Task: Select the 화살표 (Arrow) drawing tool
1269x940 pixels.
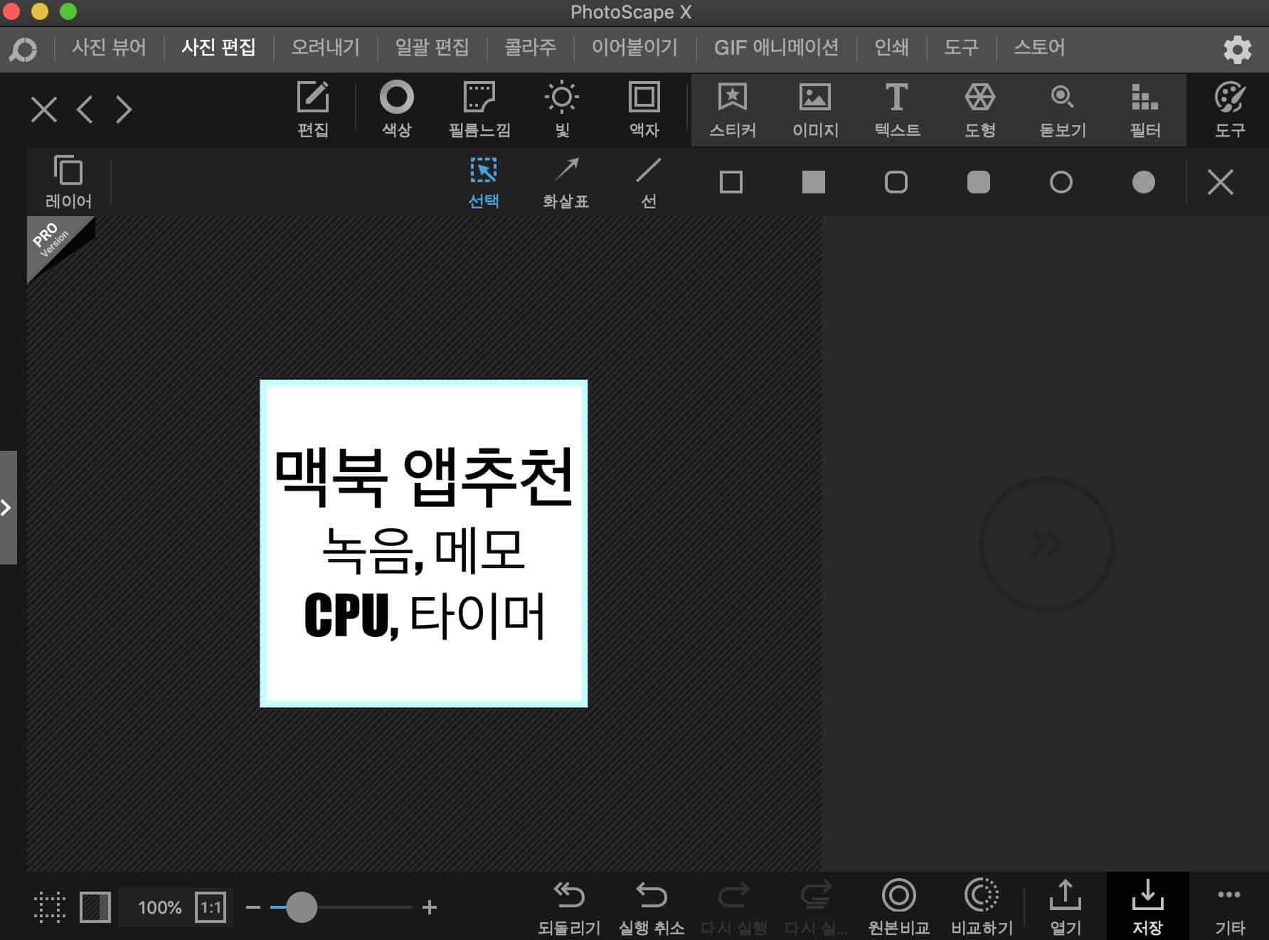Action: pos(566,181)
